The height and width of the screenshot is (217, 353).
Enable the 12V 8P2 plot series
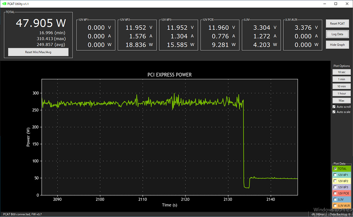[335, 181]
